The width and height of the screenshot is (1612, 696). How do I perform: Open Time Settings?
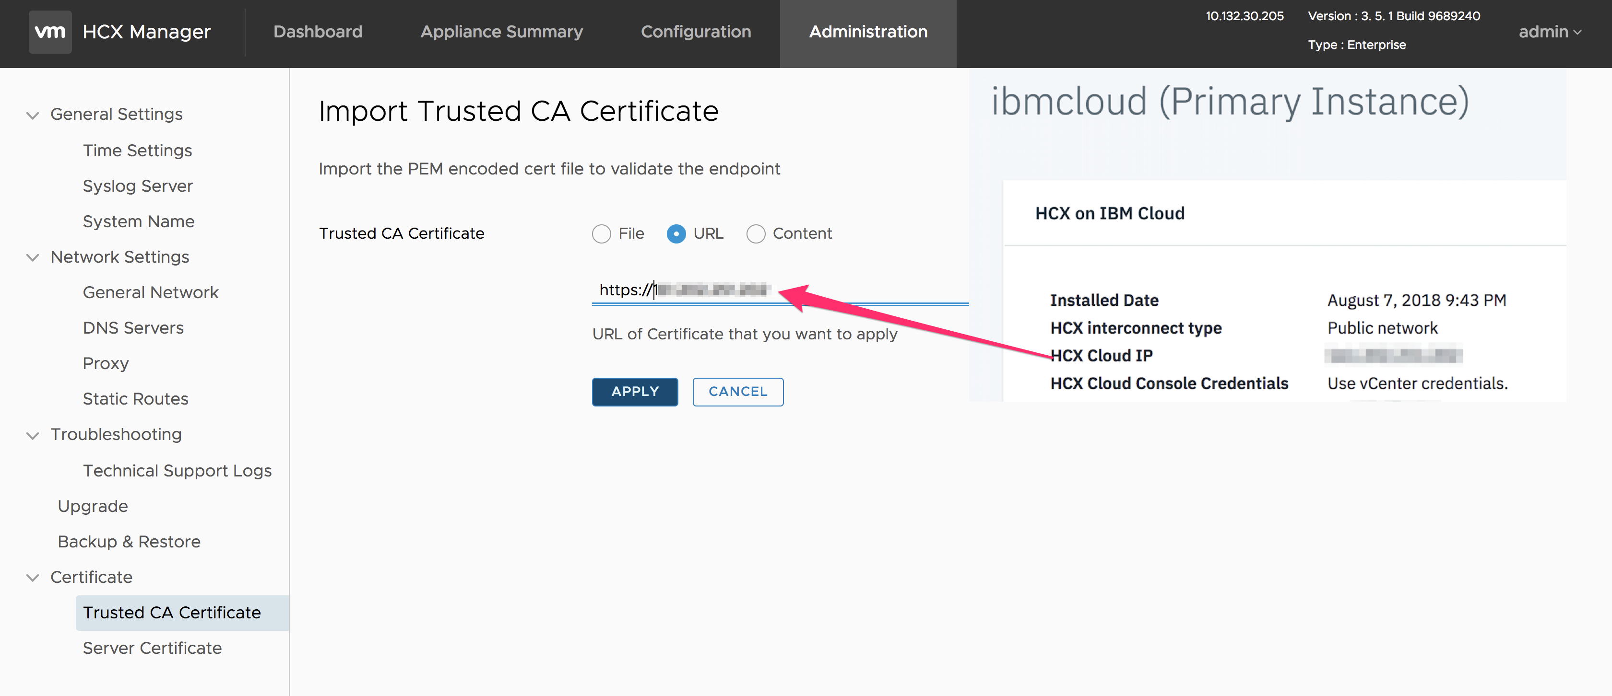coord(137,150)
